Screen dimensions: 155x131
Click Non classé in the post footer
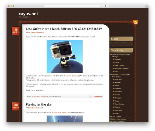(36, 96)
